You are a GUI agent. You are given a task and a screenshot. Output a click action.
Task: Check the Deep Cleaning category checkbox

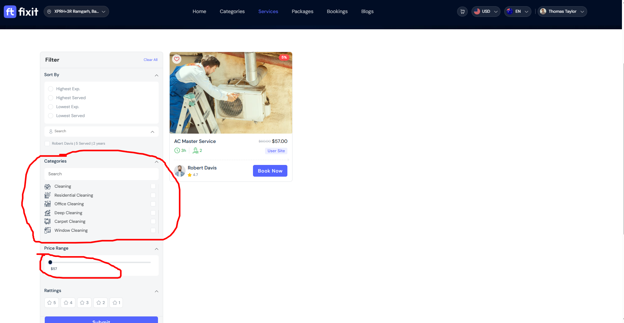[x=153, y=213]
